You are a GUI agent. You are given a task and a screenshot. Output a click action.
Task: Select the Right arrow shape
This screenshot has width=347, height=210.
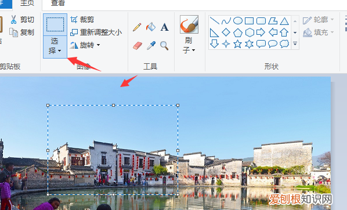261,32
